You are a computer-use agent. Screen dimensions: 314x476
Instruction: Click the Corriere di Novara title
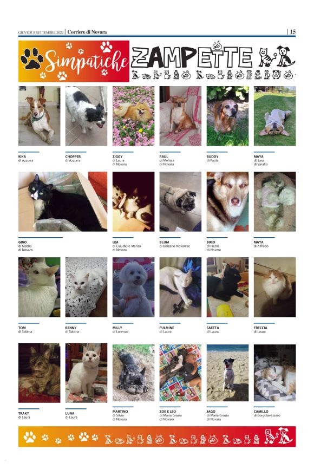click(87, 32)
